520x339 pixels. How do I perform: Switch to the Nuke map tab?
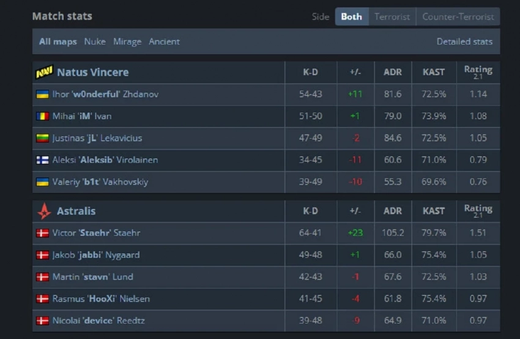pyautogui.click(x=95, y=42)
